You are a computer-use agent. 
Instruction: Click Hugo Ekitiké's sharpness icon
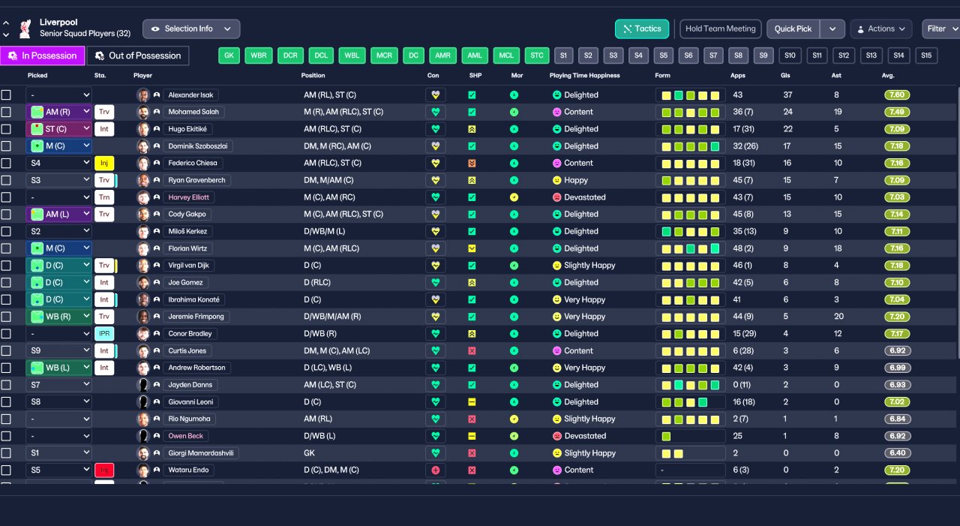click(x=472, y=129)
